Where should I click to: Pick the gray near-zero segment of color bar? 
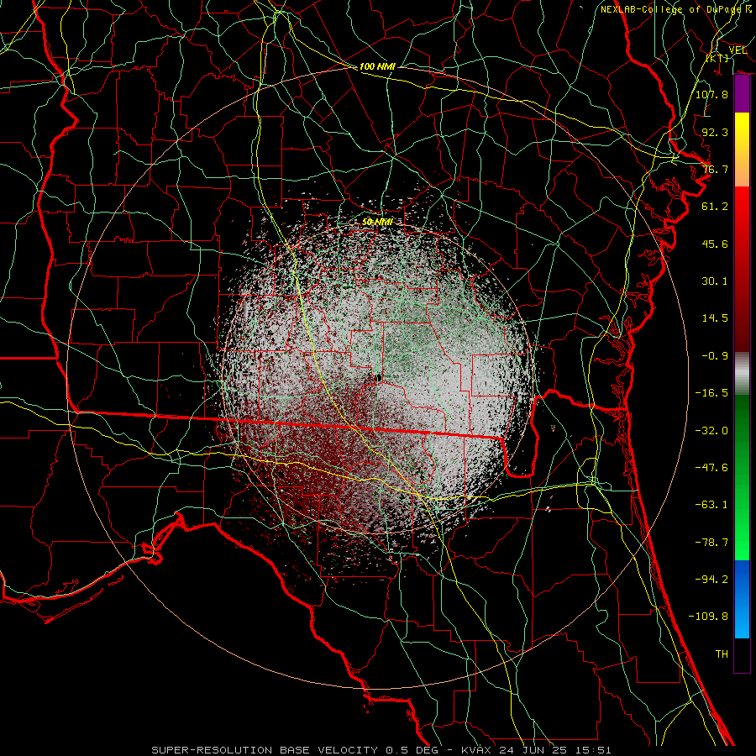742,373
